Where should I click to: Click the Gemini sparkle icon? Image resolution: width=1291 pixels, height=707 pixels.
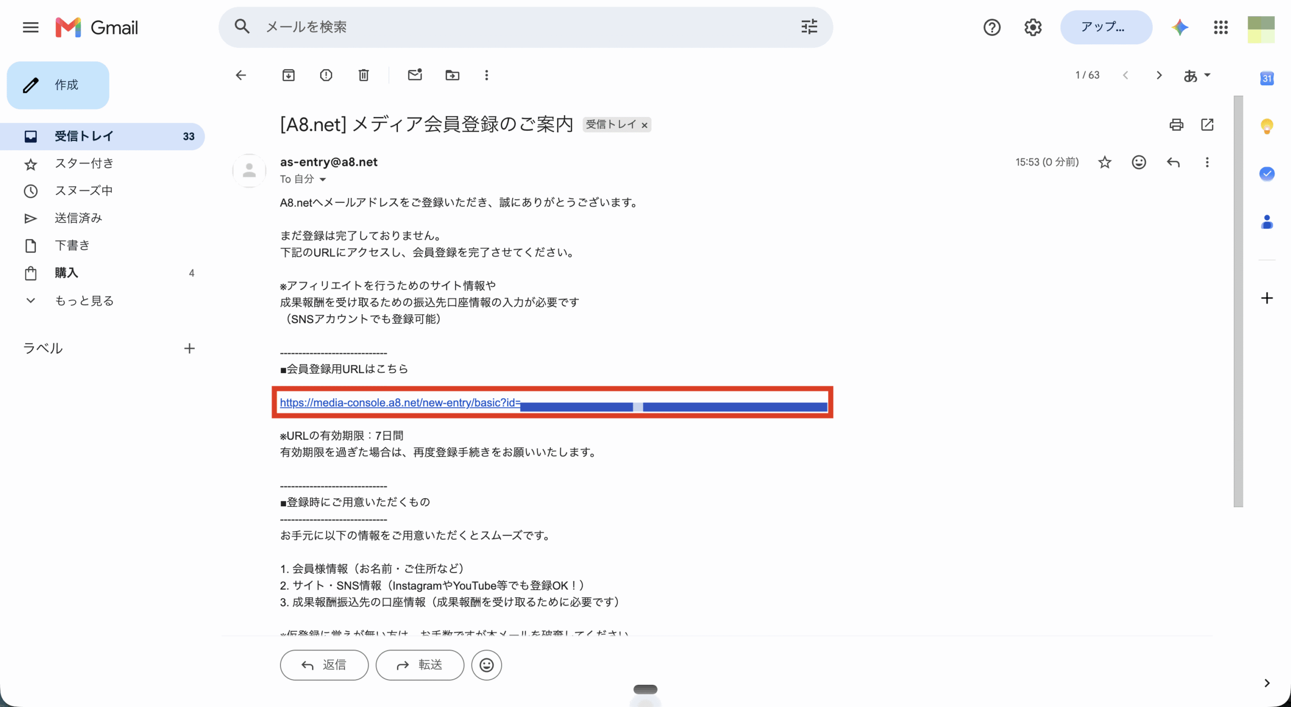pos(1180,27)
